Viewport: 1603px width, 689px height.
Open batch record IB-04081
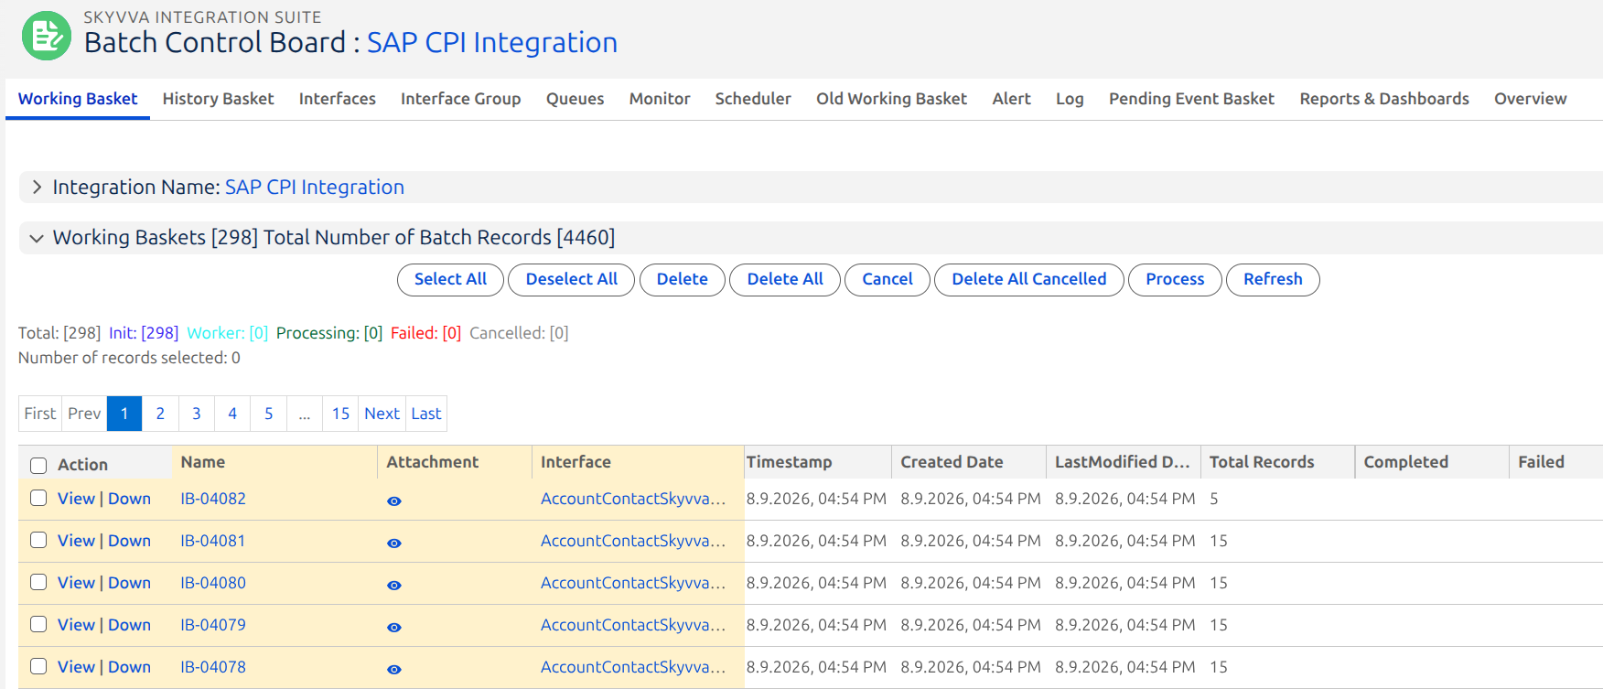tap(213, 541)
